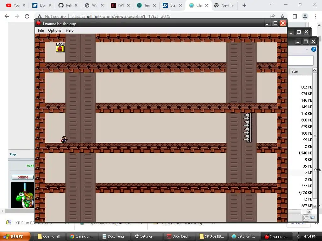Screen dimensions: 322x241
Task: Click the 4:54 PM taskbar clock
Action: [310, 236]
